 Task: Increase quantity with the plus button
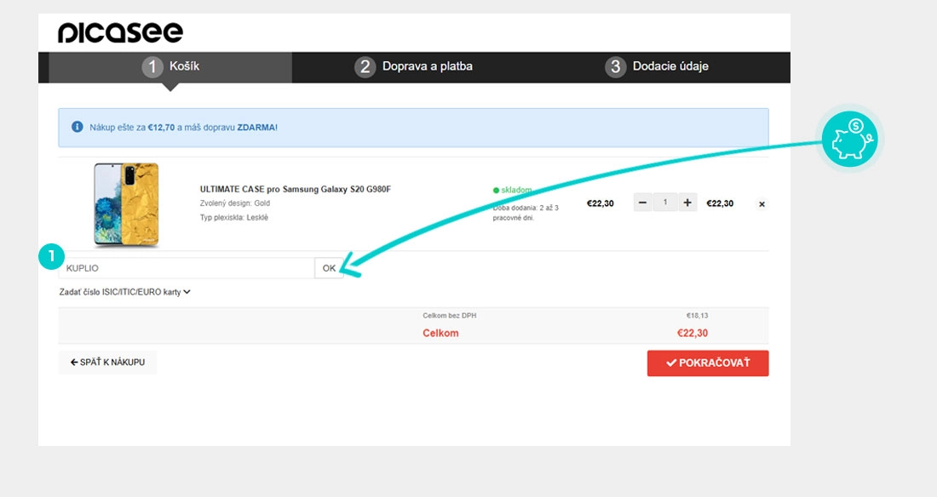[x=687, y=203]
